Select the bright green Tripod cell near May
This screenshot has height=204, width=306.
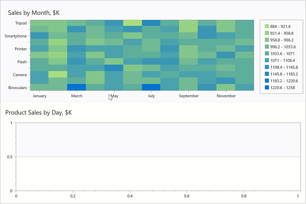pos(133,23)
